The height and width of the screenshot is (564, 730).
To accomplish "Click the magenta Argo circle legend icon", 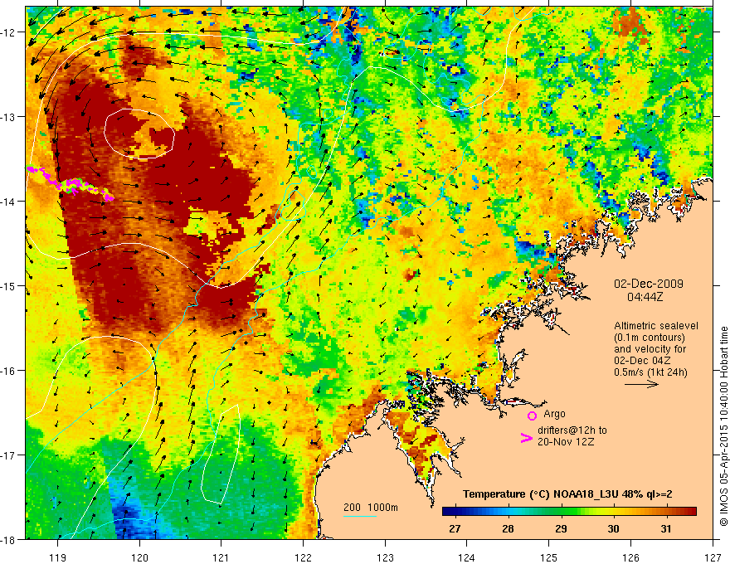I will 532,416.
